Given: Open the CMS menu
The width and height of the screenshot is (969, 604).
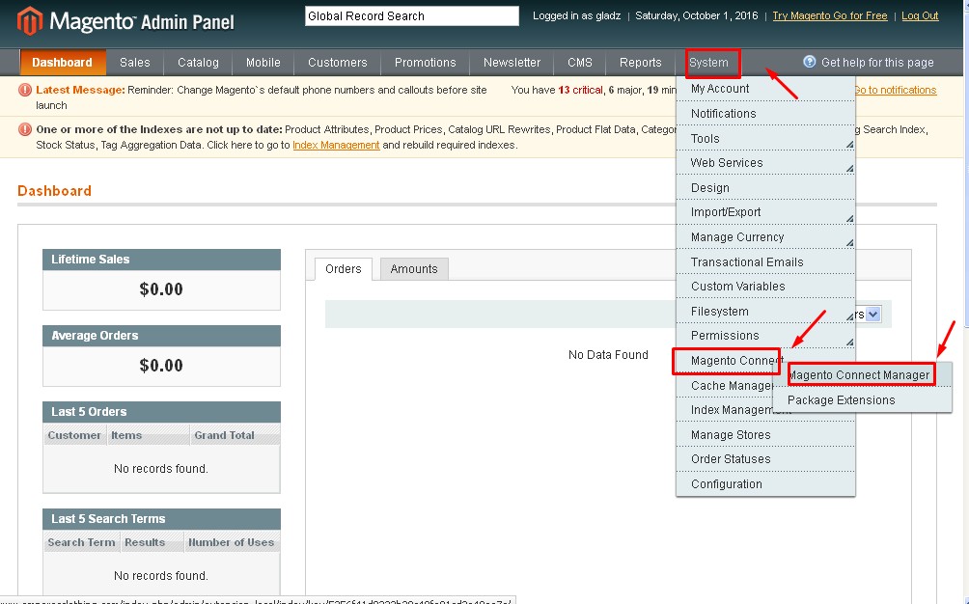Looking at the screenshot, I should 580,63.
